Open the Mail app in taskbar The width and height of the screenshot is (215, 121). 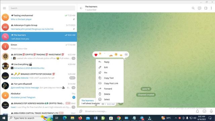coord(88,118)
